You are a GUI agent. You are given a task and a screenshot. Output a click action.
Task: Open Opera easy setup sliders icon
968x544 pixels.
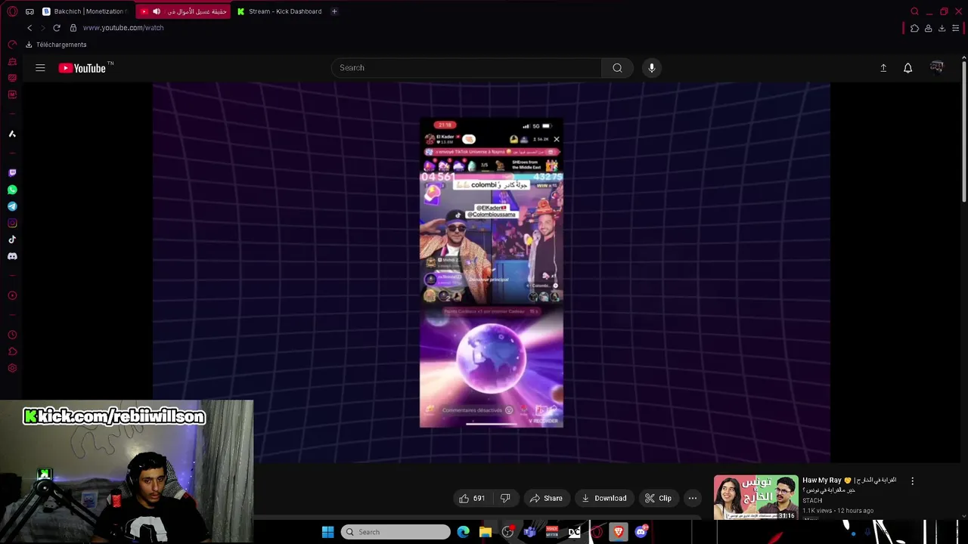[x=956, y=28]
